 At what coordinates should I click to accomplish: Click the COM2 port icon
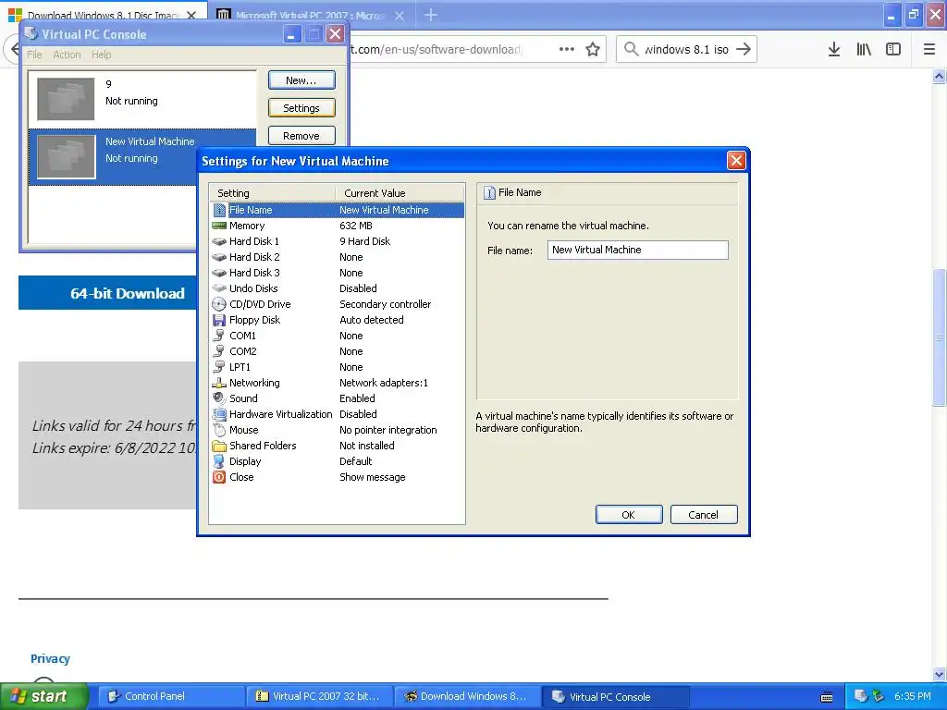[x=219, y=351]
